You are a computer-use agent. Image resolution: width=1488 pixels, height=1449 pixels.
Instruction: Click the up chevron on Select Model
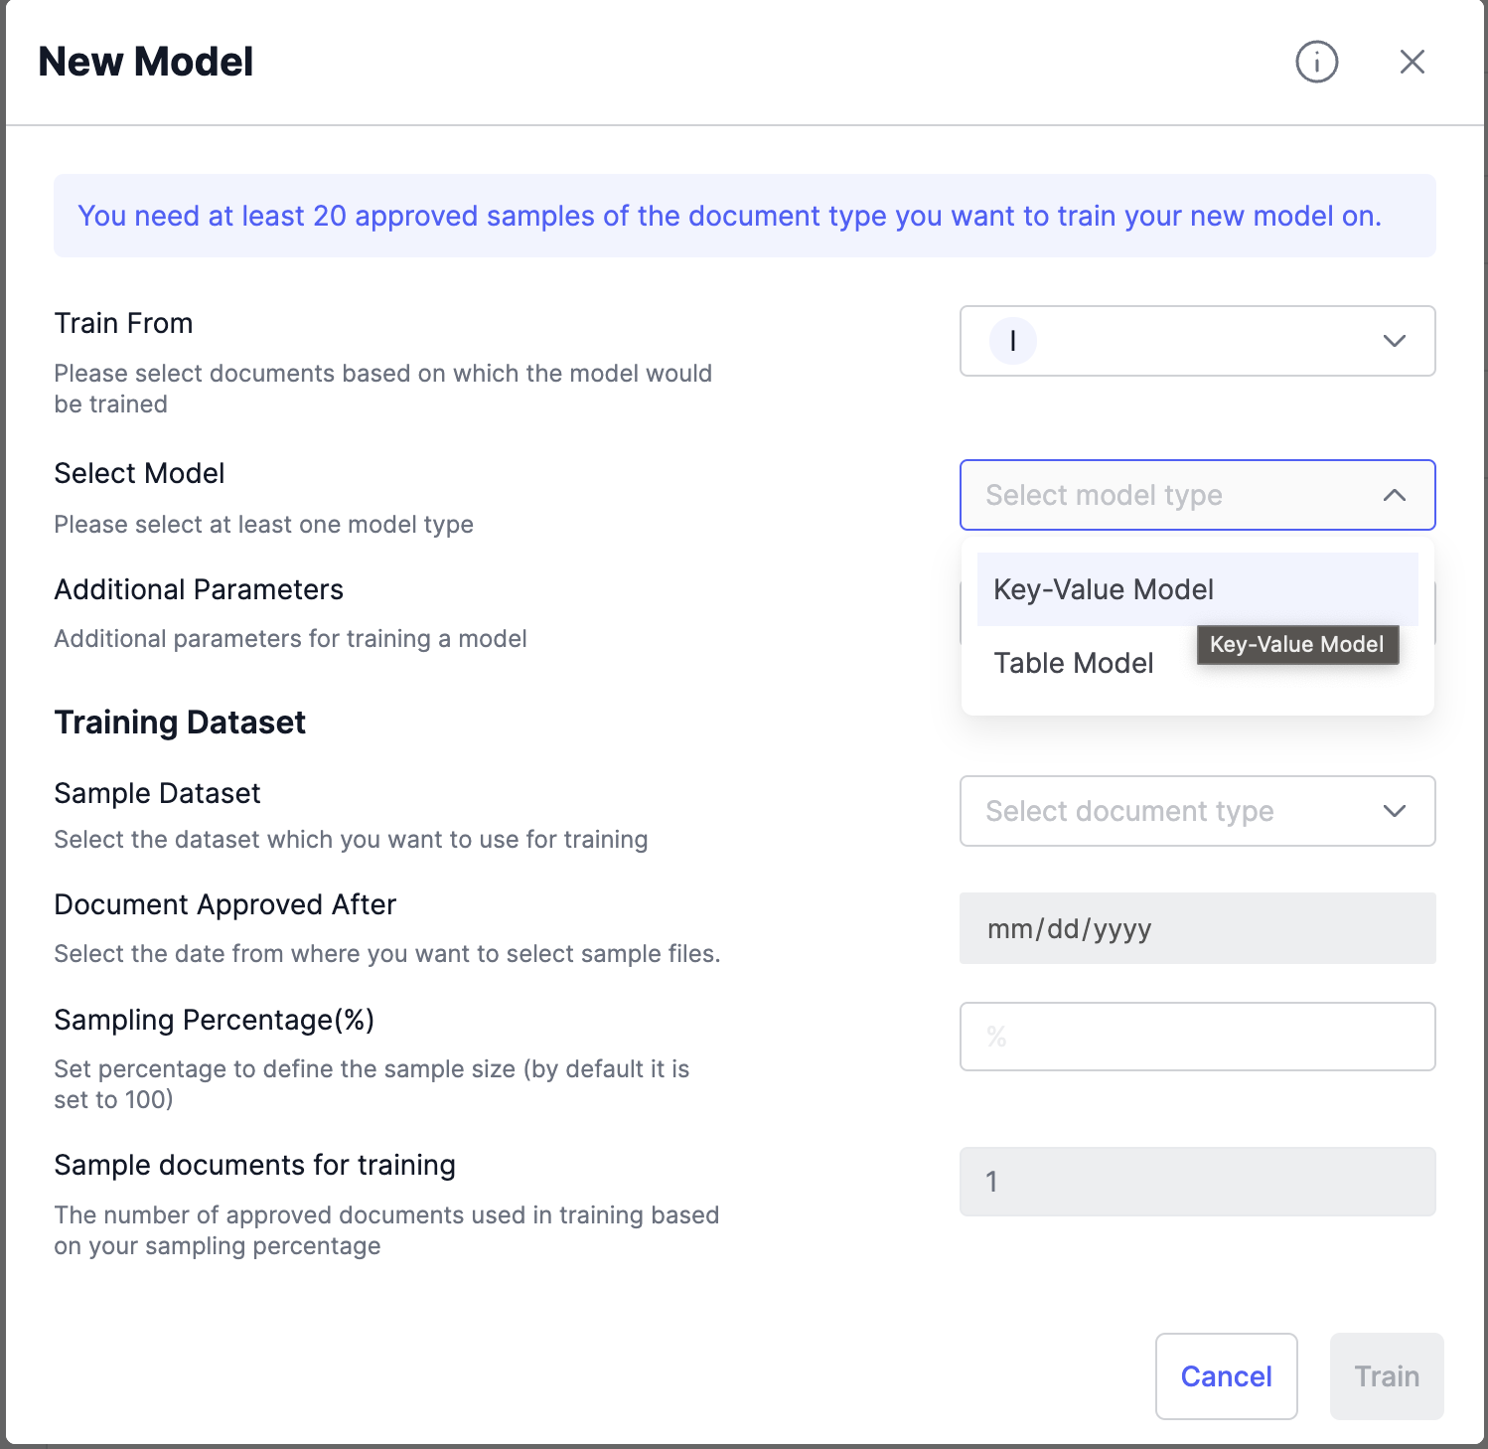coord(1394,495)
